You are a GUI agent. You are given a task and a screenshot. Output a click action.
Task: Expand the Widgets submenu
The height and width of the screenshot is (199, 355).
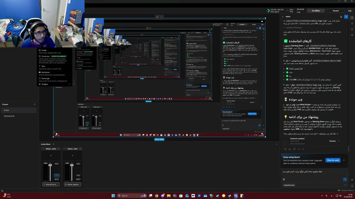point(55,84)
